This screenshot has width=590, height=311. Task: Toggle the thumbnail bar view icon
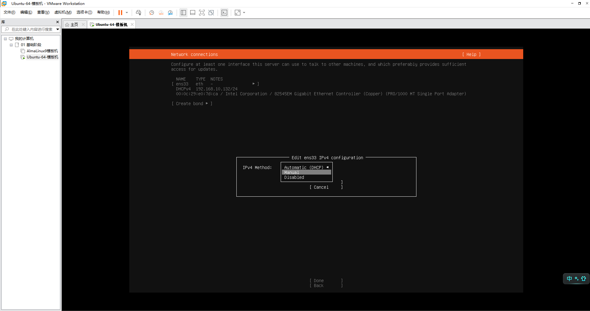coord(193,13)
